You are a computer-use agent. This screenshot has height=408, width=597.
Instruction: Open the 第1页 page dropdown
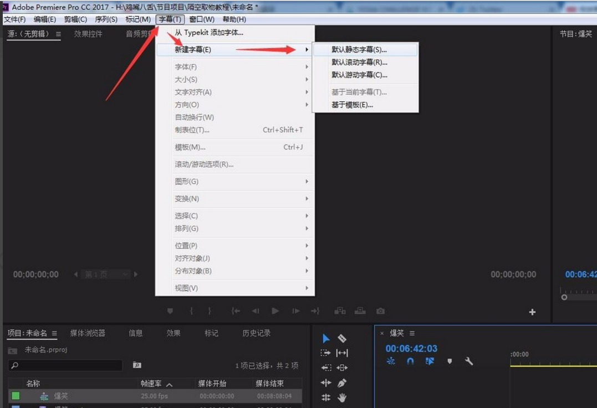pyautogui.click(x=105, y=274)
